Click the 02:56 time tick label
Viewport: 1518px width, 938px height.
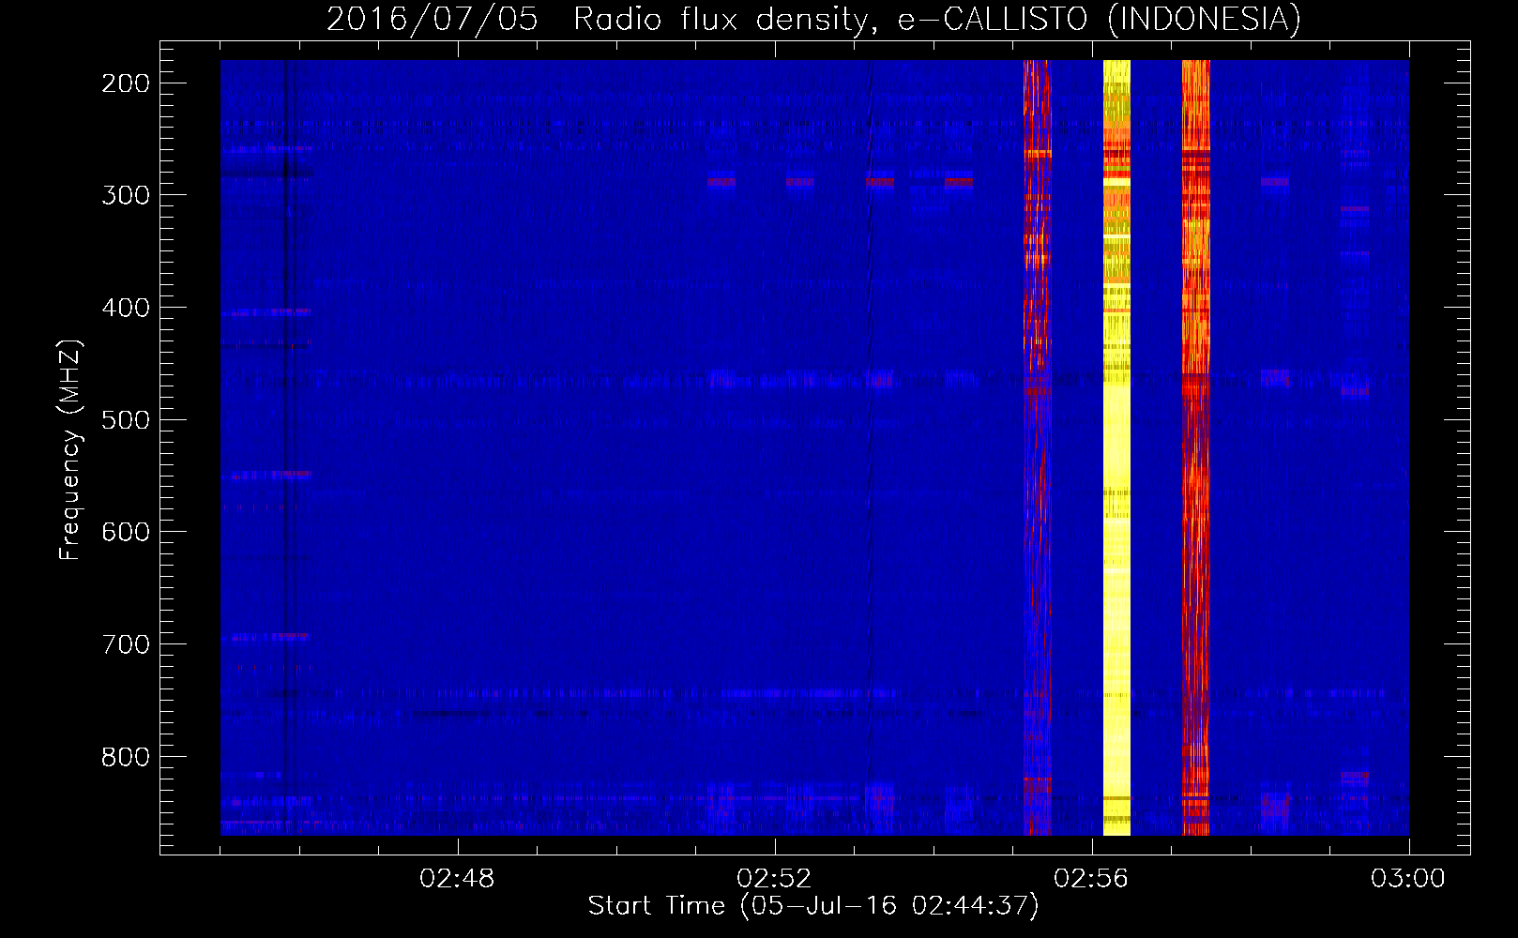pos(1091,879)
